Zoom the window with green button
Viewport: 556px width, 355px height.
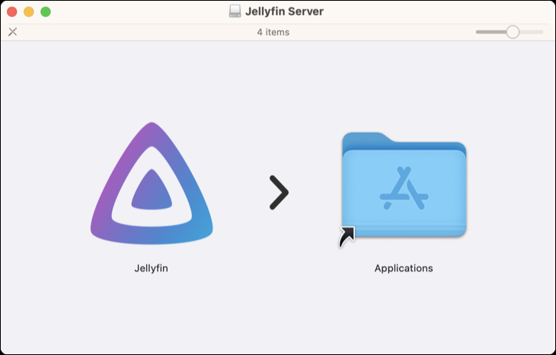tap(46, 11)
